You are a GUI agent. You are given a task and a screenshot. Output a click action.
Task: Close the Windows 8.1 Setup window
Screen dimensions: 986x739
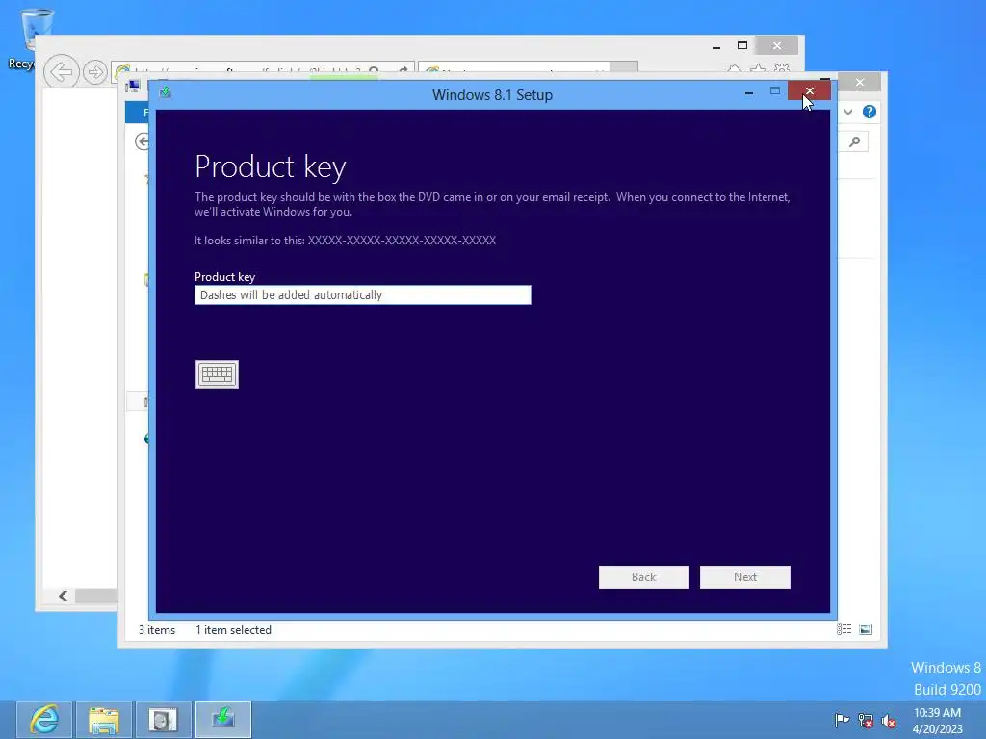(x=809, y=91)
